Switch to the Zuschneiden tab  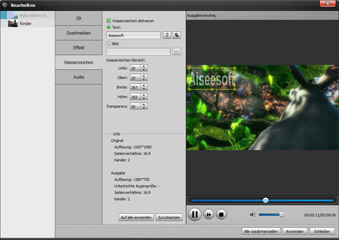pyautogui.click(x=79, y=33)
